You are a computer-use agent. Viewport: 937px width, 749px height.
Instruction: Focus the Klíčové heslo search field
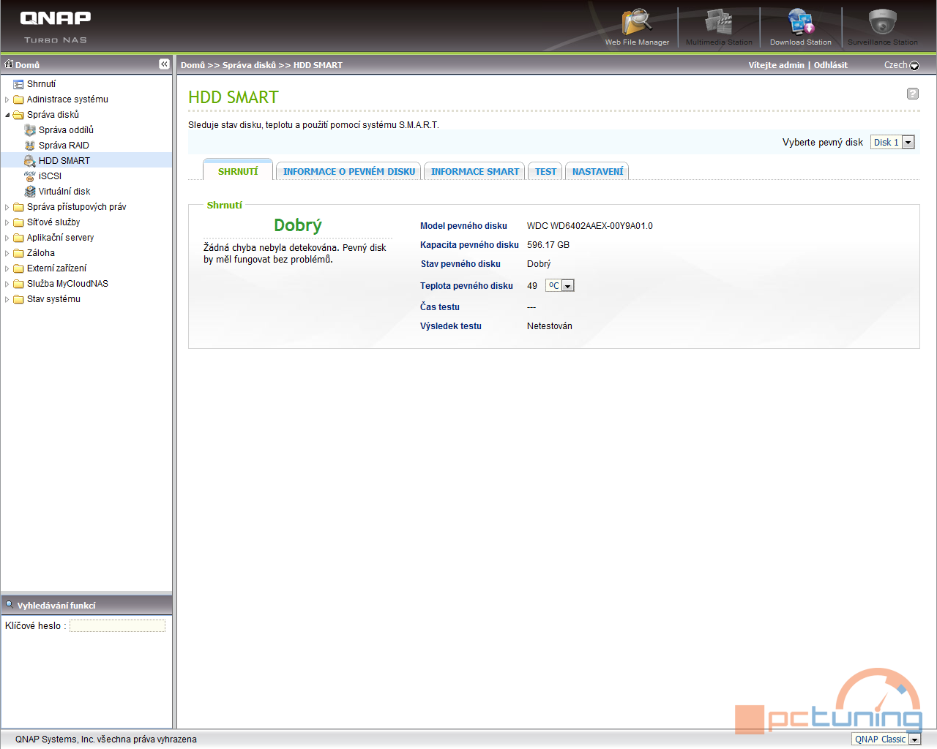point(117,626)
